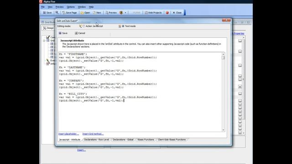292x164 pixels.
Task: Open the Window menu
Action: (x=82, y=7)
